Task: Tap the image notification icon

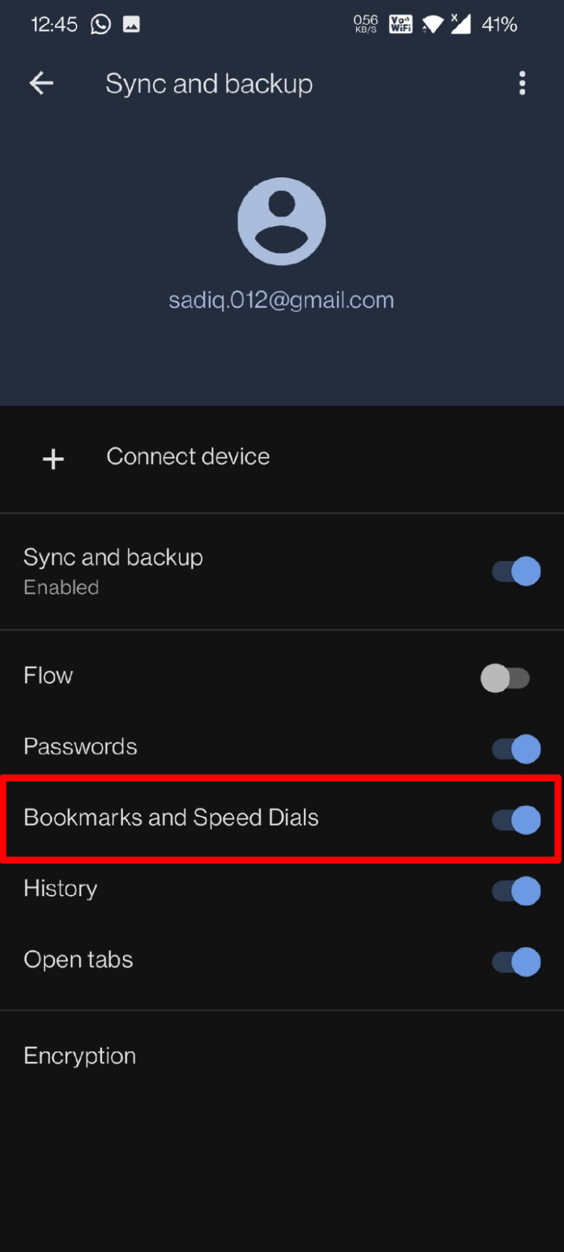Action: (x=131, y=24)
